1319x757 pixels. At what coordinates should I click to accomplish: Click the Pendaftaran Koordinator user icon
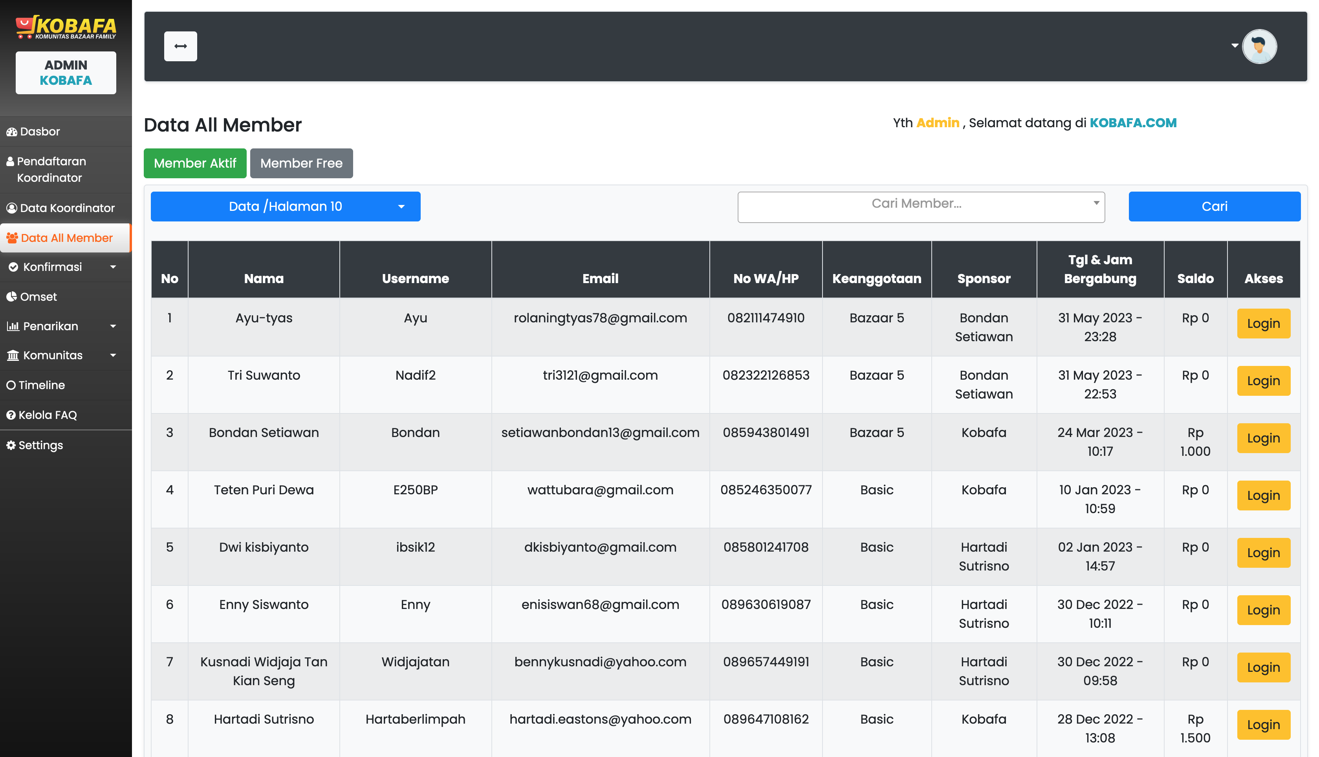pos(10,162)
